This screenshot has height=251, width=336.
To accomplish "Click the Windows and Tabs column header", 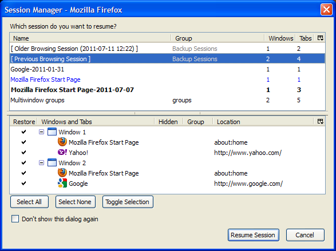I will point(96,122).
